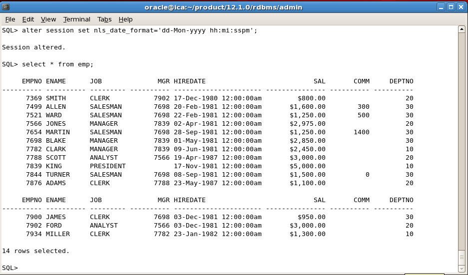
Task: Open the Terminal menu
Action: click(77, 19)
